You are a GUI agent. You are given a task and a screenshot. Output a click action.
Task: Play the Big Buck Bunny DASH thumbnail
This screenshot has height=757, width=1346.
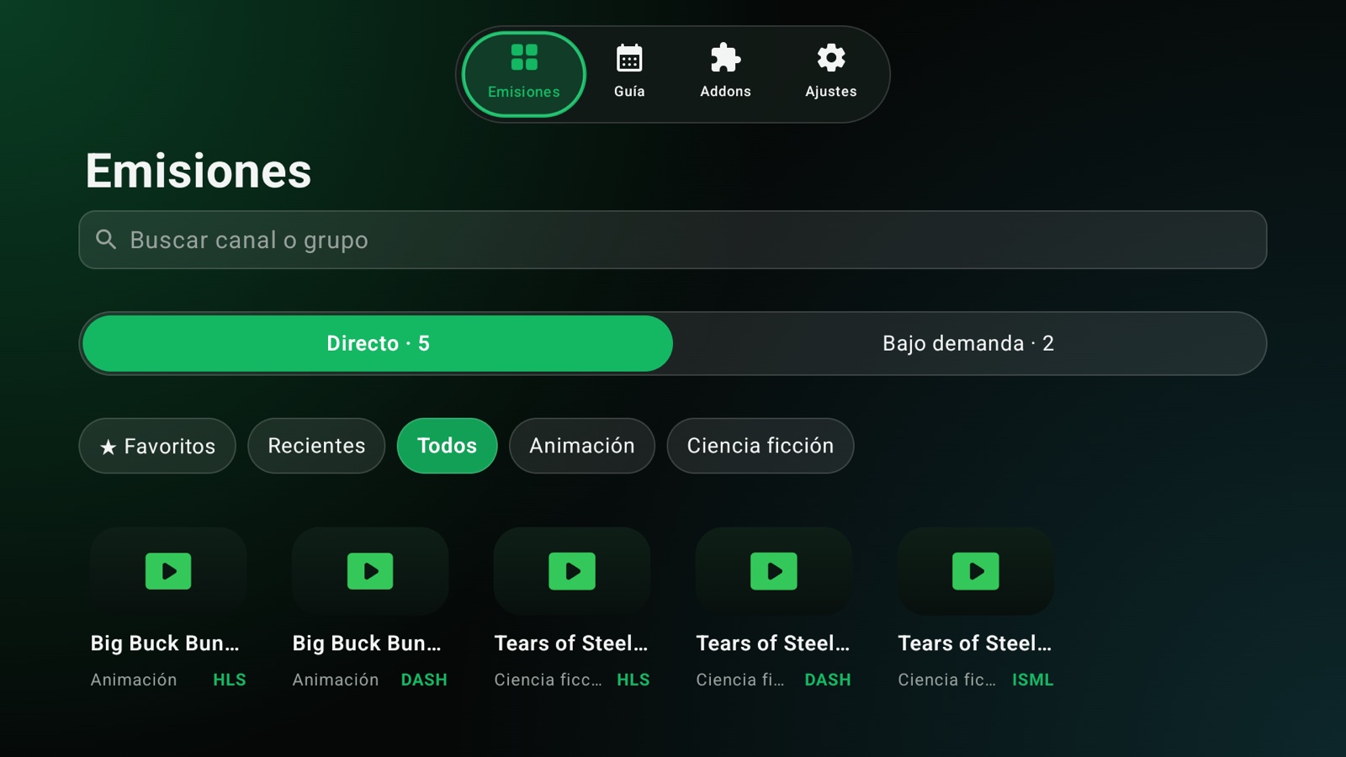point(370,571)
